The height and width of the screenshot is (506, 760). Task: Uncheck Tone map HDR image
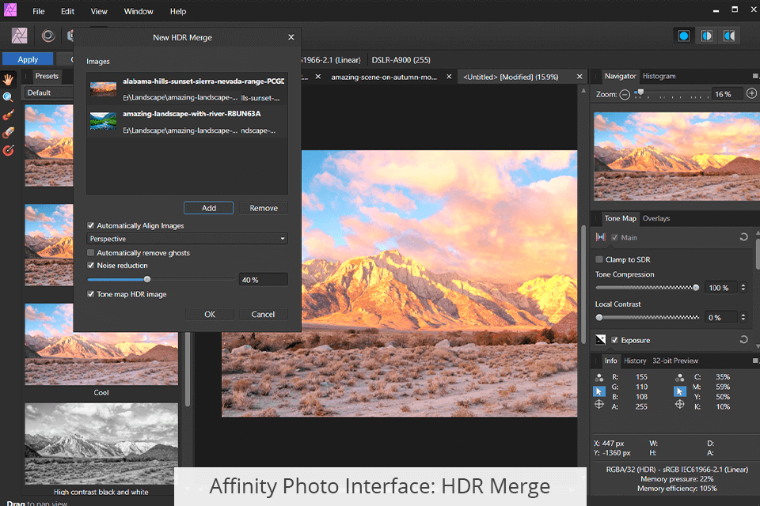click(x=91, y=293)
